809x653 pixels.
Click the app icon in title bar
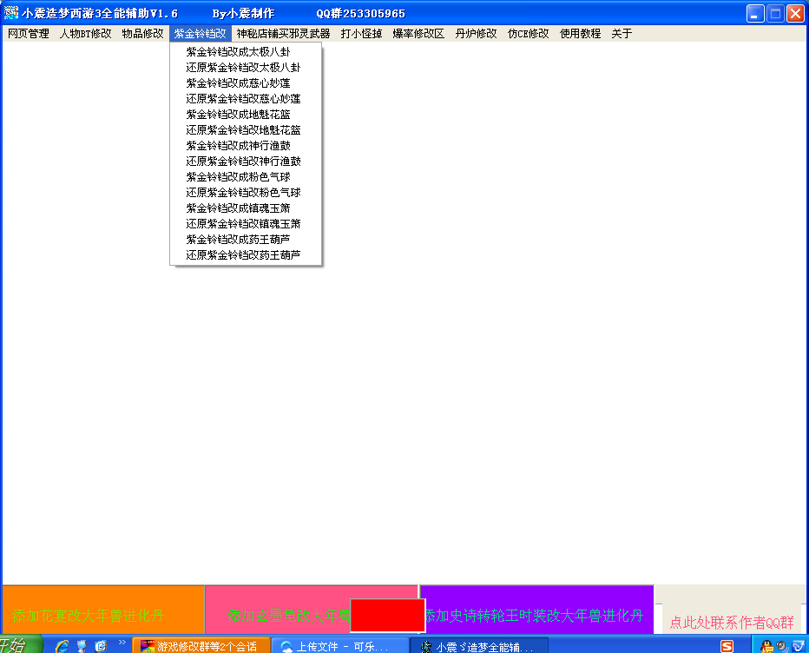click(x=11, y=13)
